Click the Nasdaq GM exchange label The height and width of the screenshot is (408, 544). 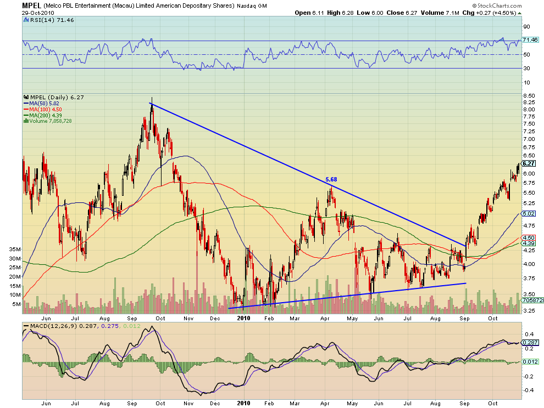coord(252,6)
